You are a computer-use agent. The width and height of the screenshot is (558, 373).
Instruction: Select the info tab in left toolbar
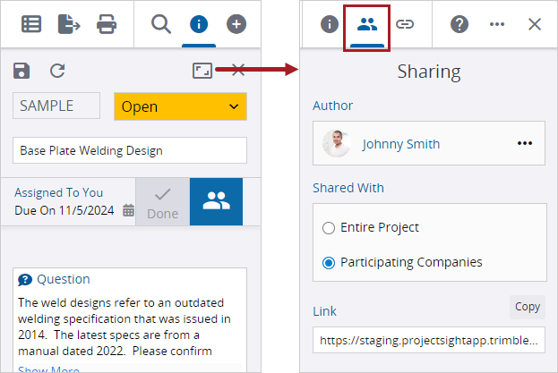199,24
